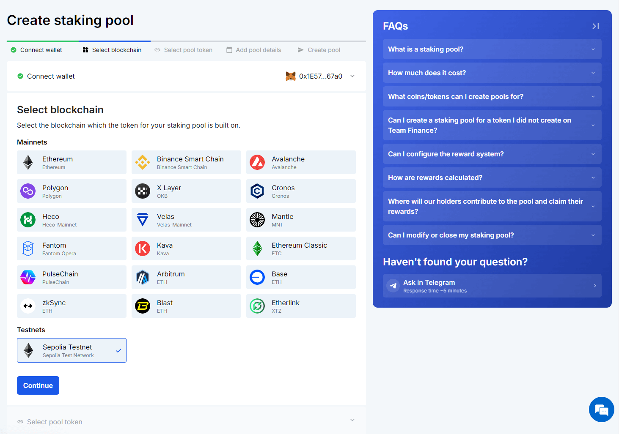619x434 pixels.
Task: Expand the Select pool token section
Action: click(352, 420)
